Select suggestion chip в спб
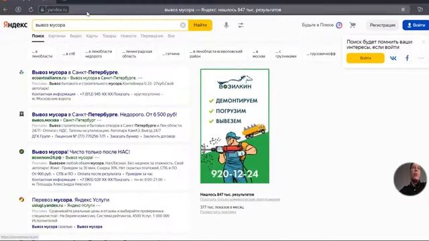 pyautogui.click(x=68, y=54)
